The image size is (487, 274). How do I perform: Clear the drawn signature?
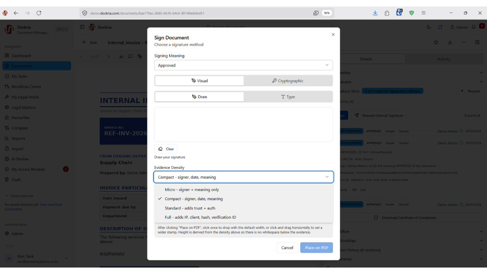[166, 149]
